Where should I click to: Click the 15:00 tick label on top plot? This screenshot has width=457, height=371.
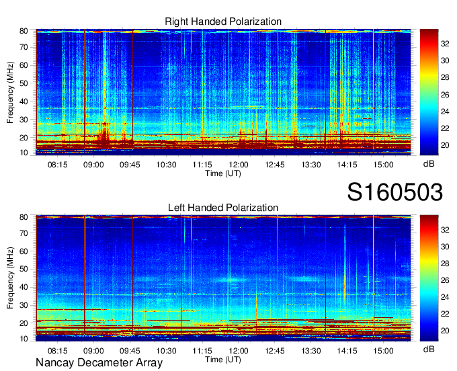(383, 165)
